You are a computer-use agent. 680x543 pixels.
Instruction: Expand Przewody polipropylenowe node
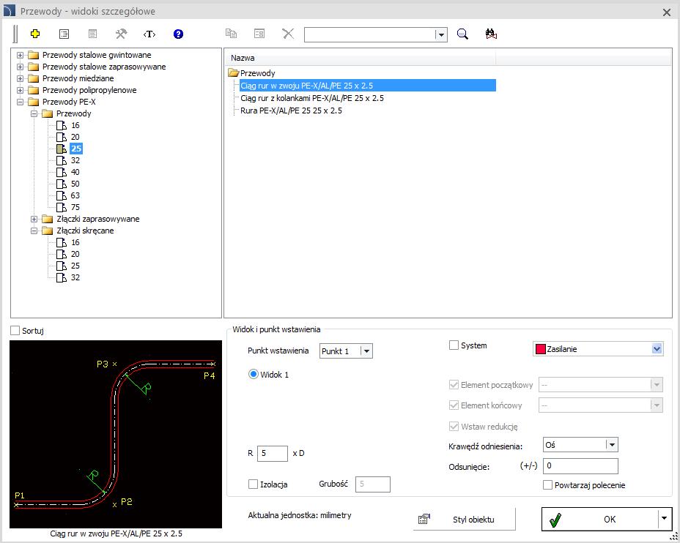click(x=20, y=90)
